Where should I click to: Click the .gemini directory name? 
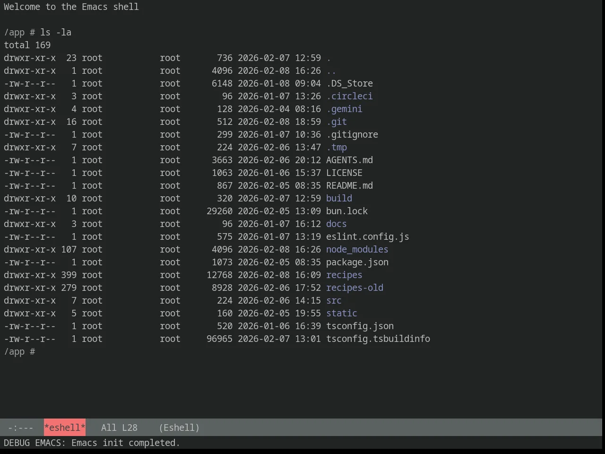point(344,109)
